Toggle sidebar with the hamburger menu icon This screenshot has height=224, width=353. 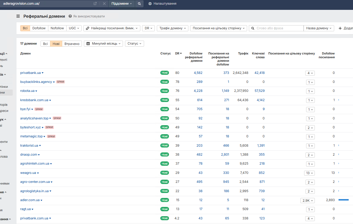click(18, 16)
